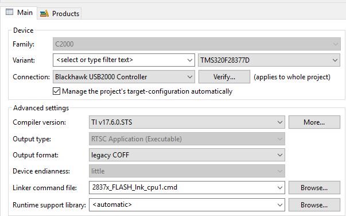The width and height of the screenshot is (346, 216).
Task: Click the Main tab table icon
Action: pos(9,12)
